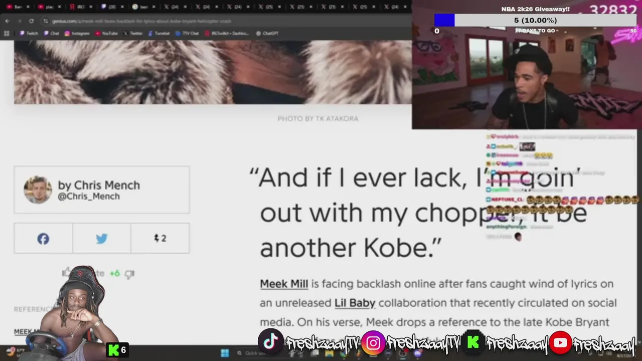
Task: Open the "by Chris Mench" author name
Action: pyautogui.click(x=99, y=185)
